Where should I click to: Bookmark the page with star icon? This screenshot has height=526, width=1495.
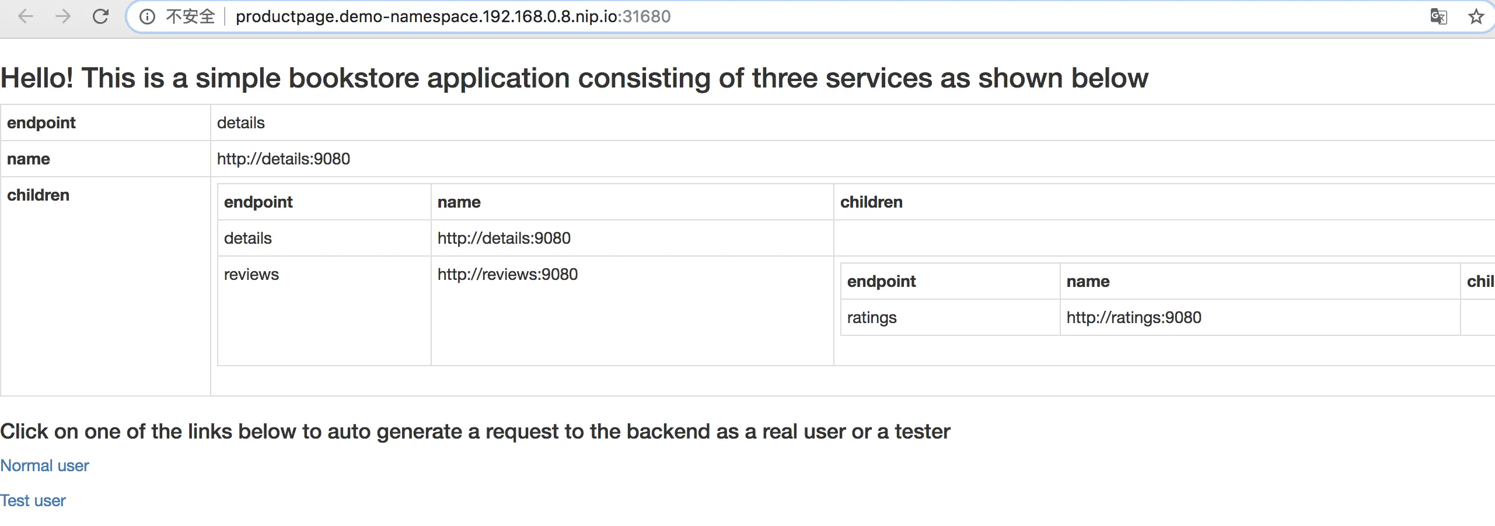coord(1476,16)
